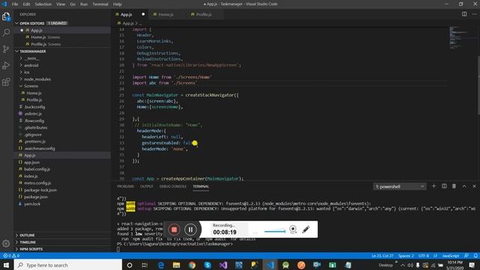This screenshot has width=480, height=270.
Task: Open Skype from taskbar
Action: tap(208, 265)
